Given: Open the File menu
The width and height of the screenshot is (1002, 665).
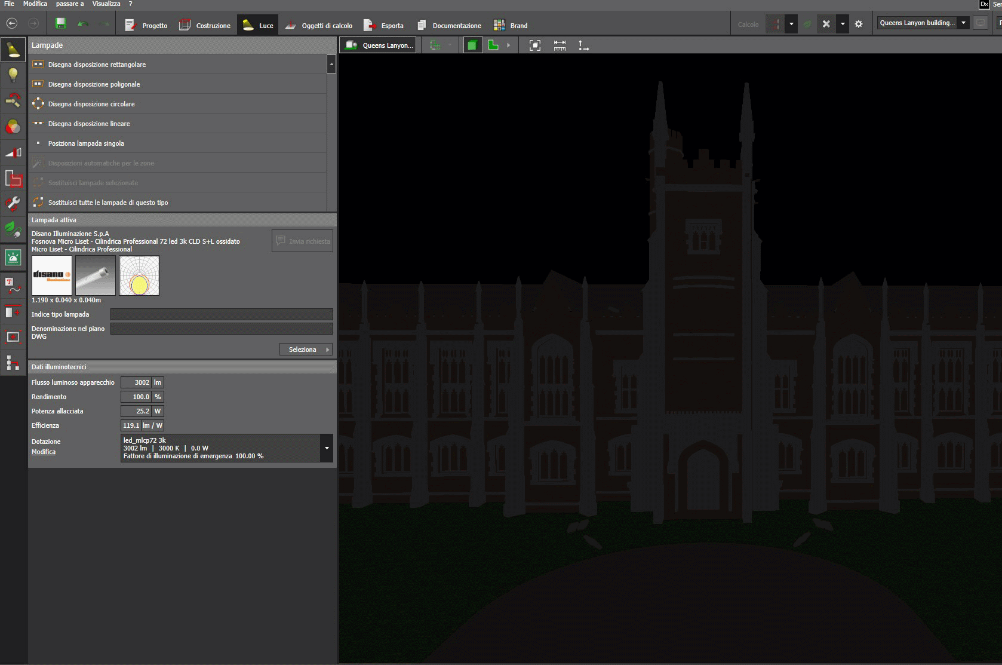Looking at the screenshot, I should 9,4.
